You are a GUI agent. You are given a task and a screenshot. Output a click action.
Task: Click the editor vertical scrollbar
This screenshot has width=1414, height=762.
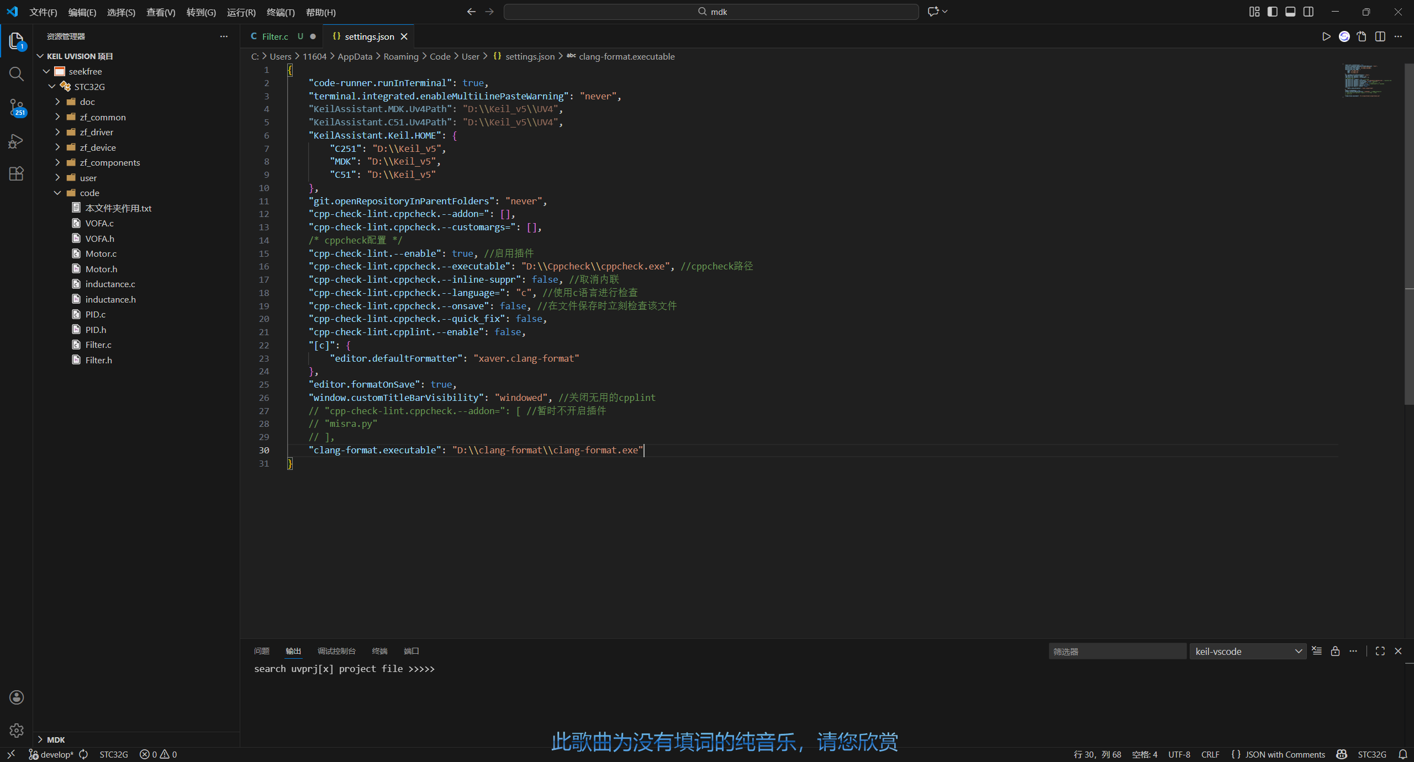(1409, 234)
